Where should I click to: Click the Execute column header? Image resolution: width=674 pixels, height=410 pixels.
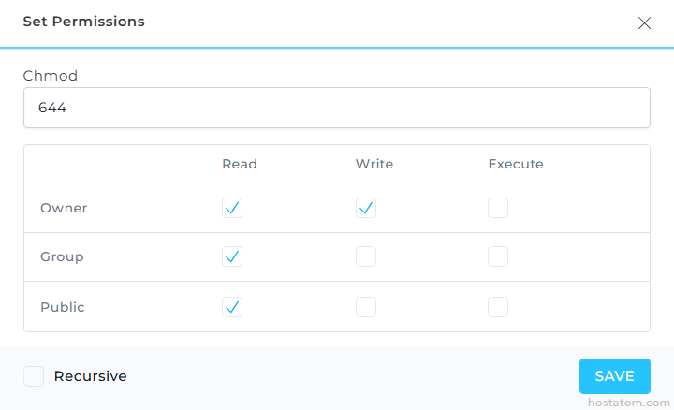[x=516, y=164]
